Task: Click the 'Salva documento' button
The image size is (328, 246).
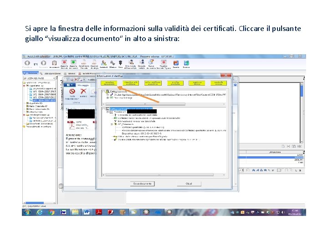Action: [x=142, y=184]
